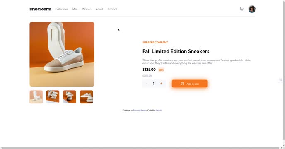Viewport: 285px width, 149px height.
Task: Open the Collections menu item
Action: pyautogui.click(x=62, y=9)
